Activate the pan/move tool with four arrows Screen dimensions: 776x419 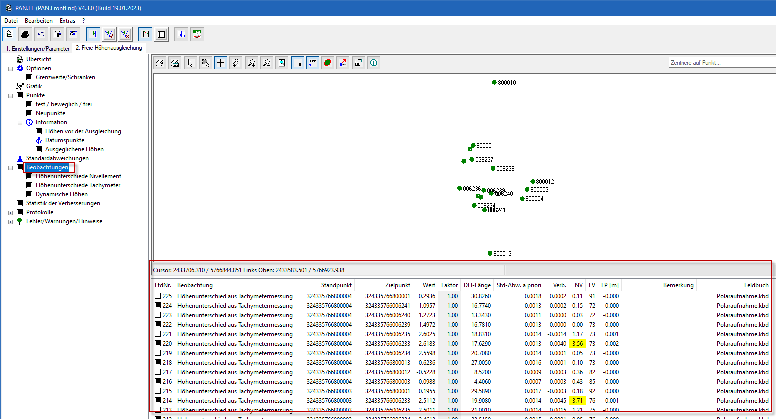[220, 63]
